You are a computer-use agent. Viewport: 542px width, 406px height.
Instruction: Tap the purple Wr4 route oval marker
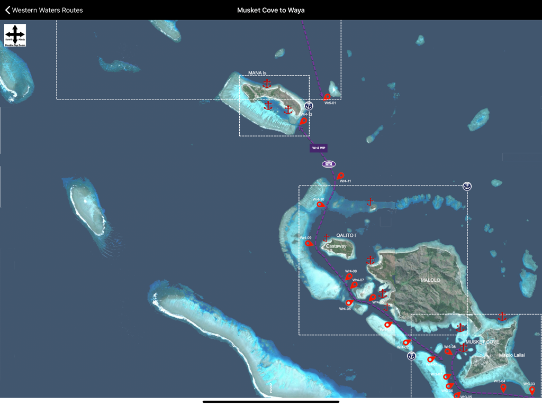click(x=329, y=163)
